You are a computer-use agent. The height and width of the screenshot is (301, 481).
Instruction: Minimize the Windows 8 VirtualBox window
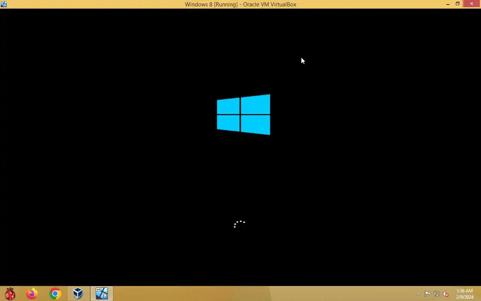point(448,4)
